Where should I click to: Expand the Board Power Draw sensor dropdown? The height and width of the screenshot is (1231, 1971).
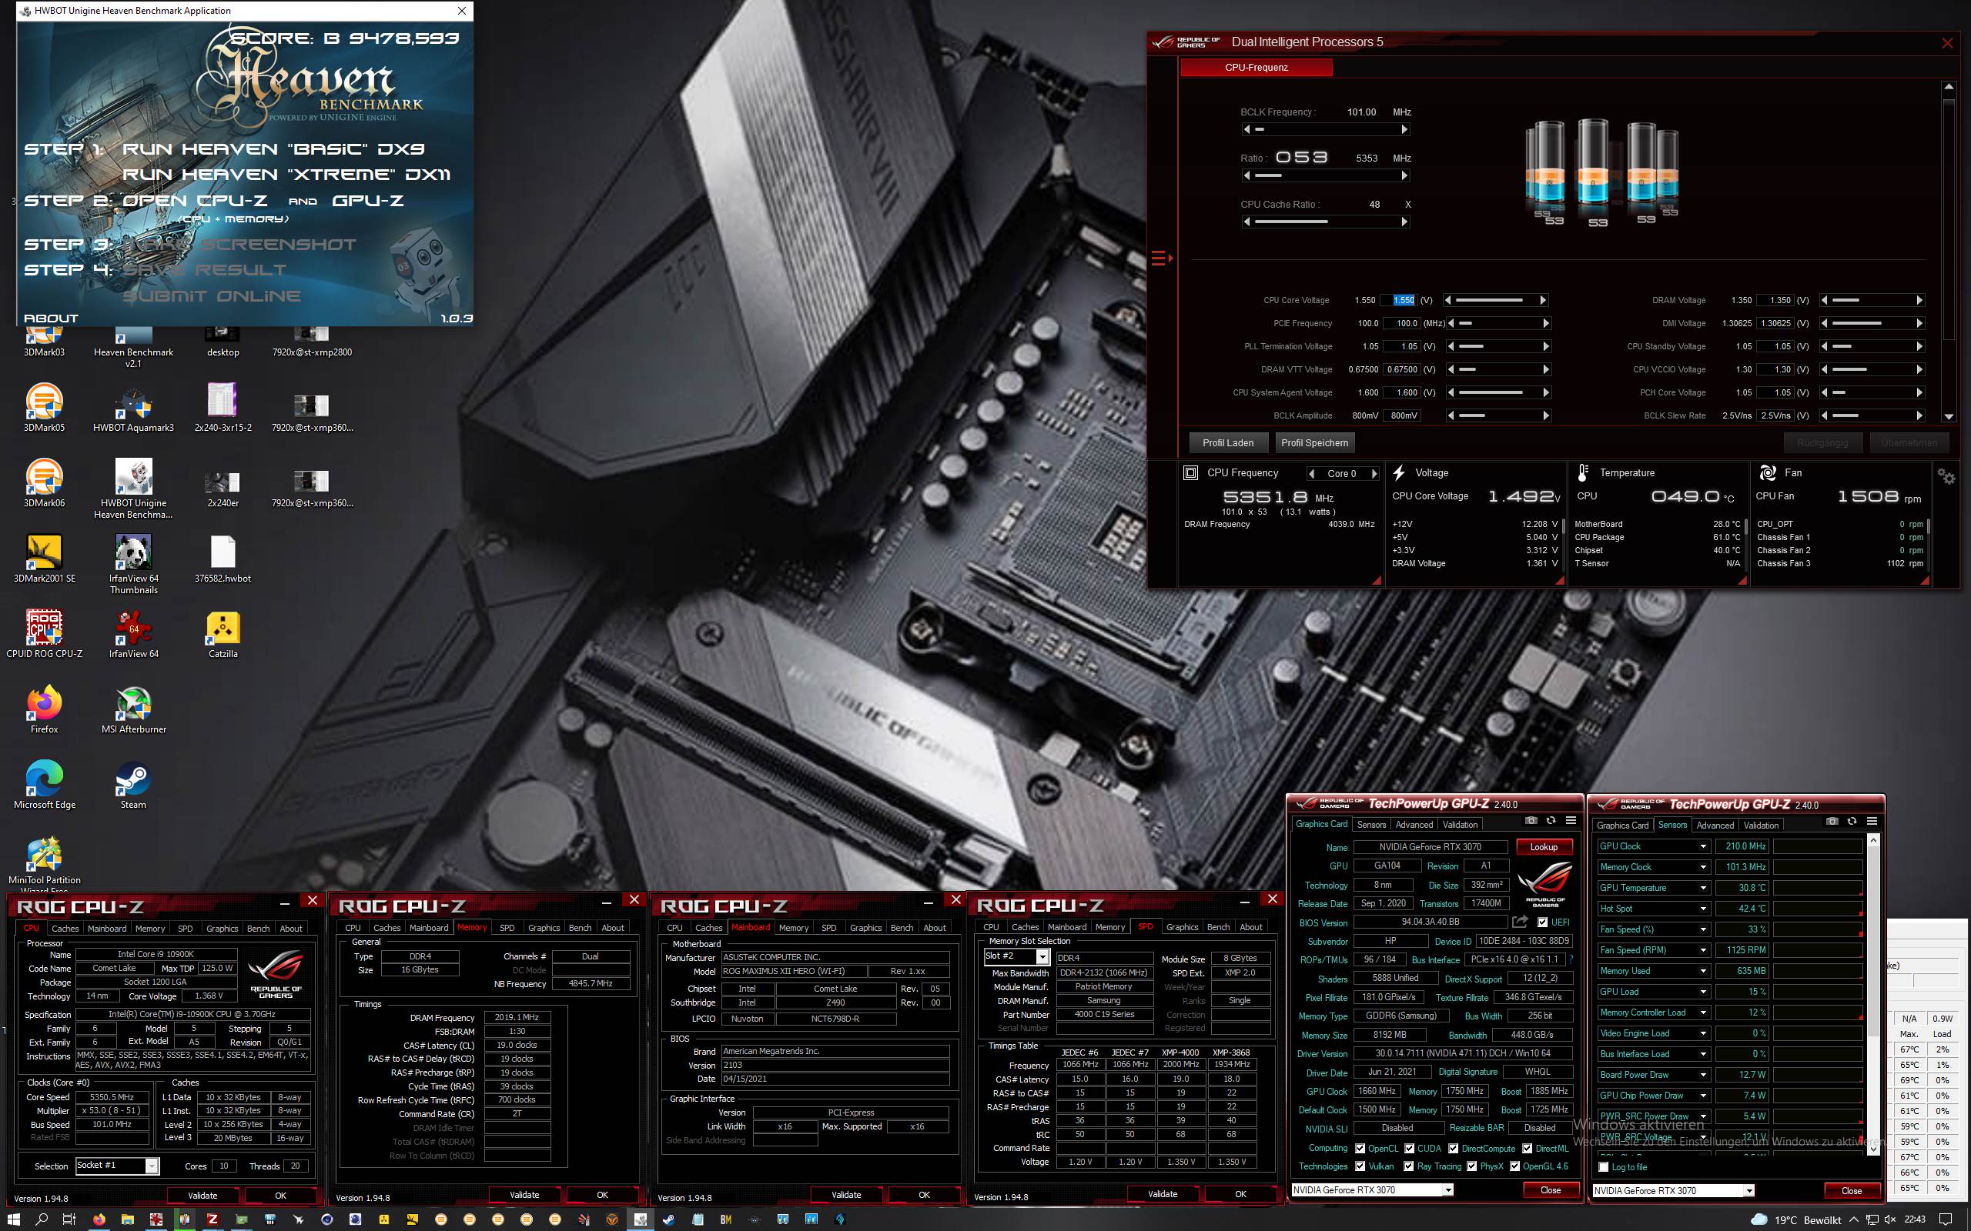pyautogui.click(x=1703, y=1075)
